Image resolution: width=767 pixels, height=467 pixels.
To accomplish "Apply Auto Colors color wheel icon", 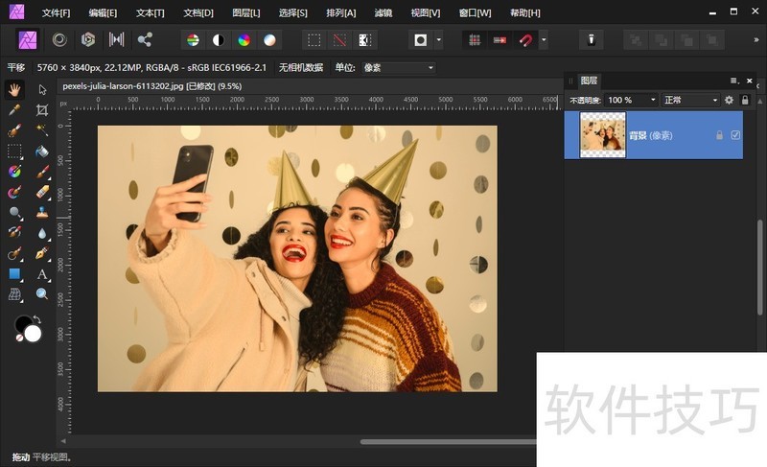I will tap(244, 40).
